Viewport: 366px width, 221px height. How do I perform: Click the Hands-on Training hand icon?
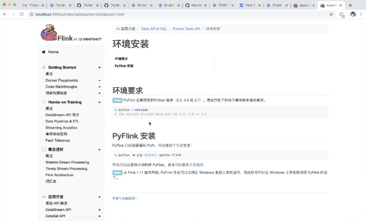click(43, 102)
